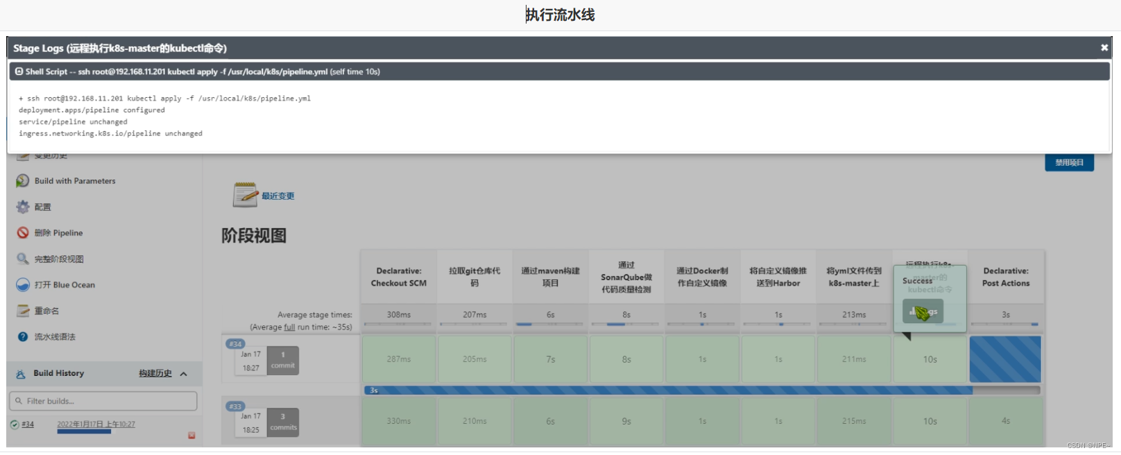
Task: Close the Stage Logs dialog
Action: pyautogui.click(x=1104, y=48)
